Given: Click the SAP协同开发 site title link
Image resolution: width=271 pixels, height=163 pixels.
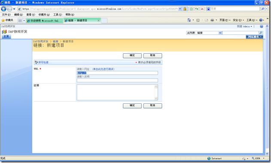Looking at the screenshot, I should 18,32.
